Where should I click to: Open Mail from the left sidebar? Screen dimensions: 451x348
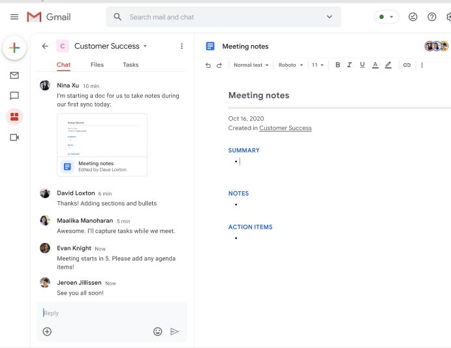point(14,76)
